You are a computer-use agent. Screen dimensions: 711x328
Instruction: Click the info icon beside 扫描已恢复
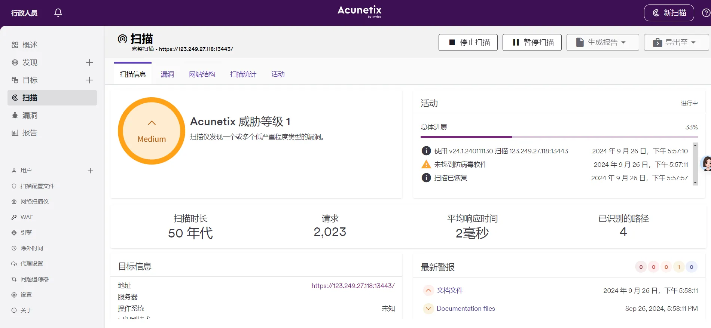point(426,178)
